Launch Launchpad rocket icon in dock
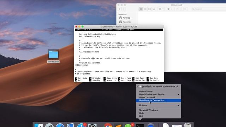Image resolution: width=226 pixels, height=127 pixels. pos(49,125)
